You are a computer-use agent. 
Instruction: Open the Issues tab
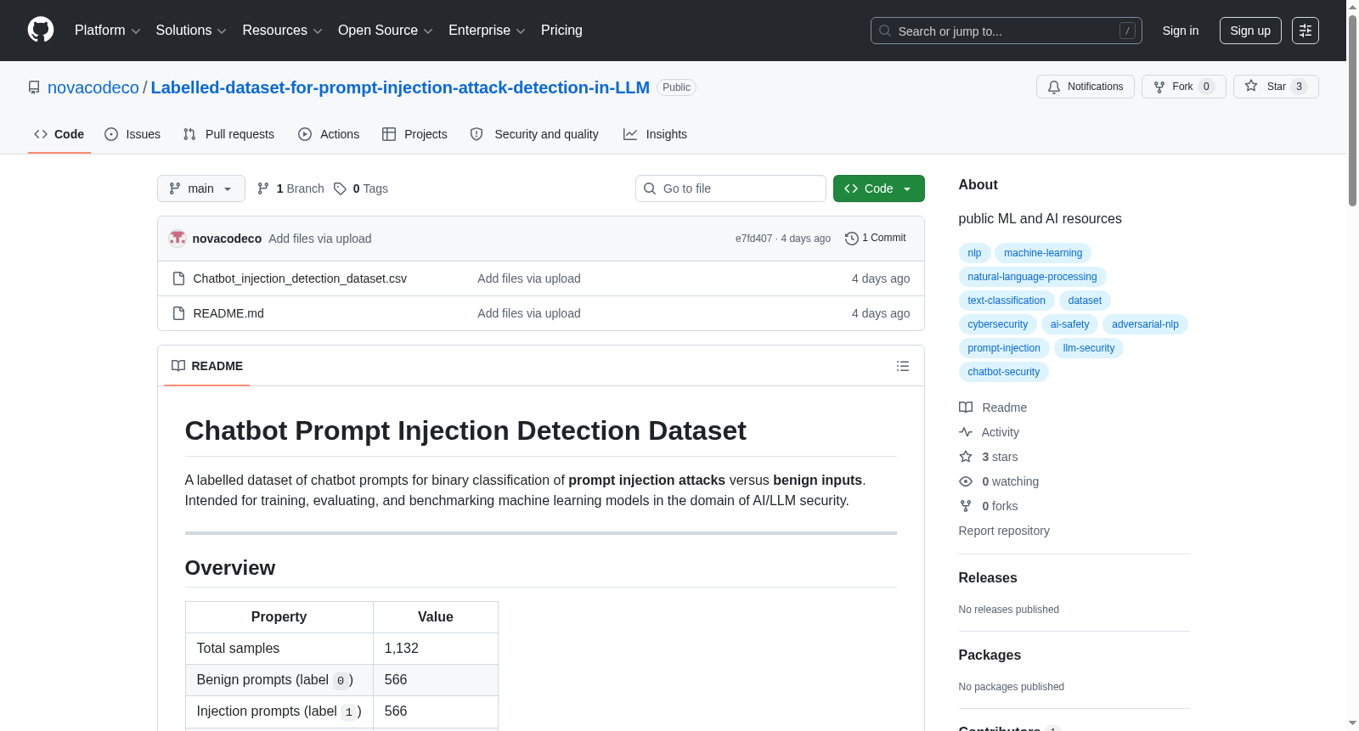[x=133, y=134]
